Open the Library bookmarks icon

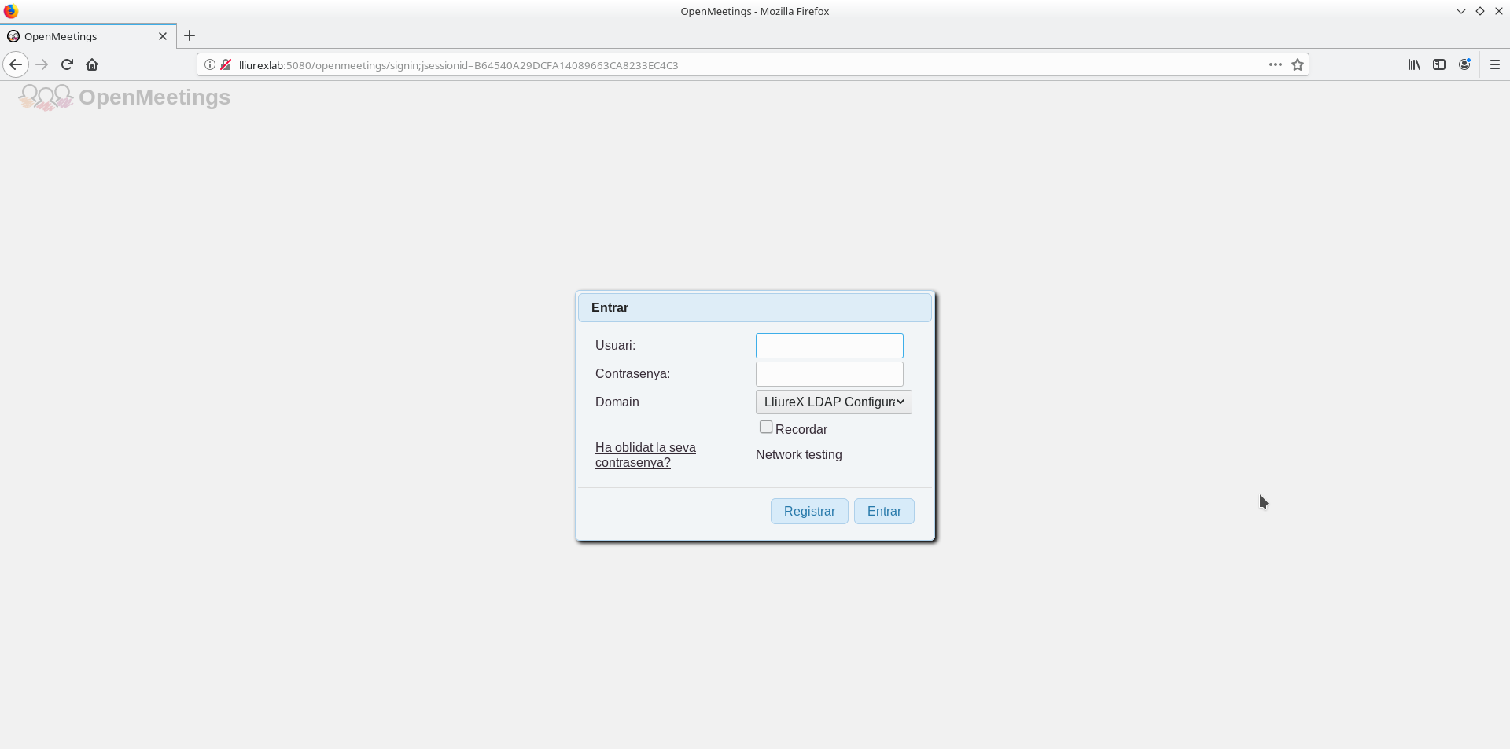point(1414,64)
